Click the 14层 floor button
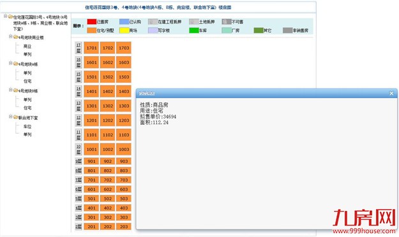The width and height of the screenshot is (399, 237). (x=79, y=91)
